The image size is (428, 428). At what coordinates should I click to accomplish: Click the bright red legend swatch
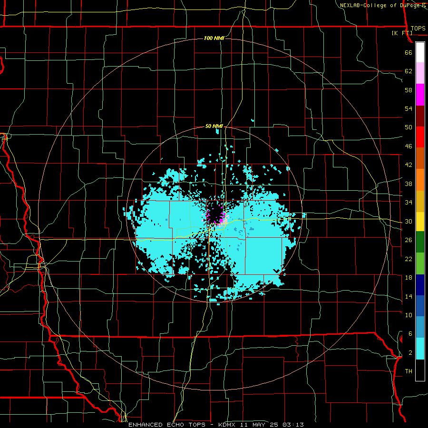[420, 137]
